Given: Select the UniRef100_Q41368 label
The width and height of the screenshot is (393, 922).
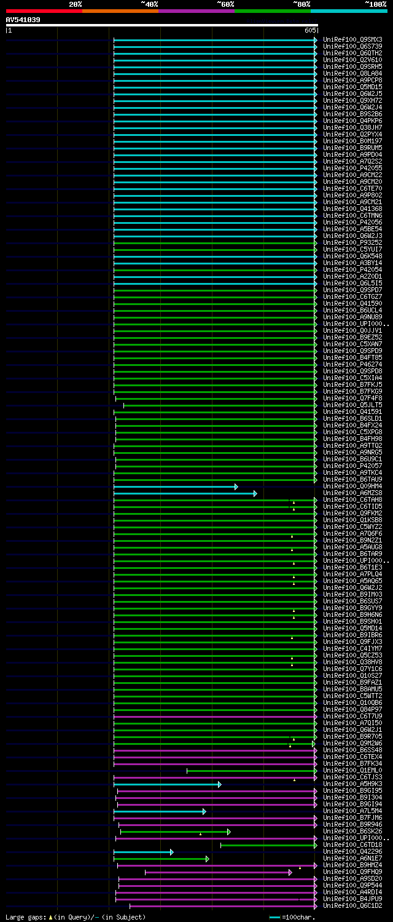Looking at the screenshot, I should point(352,209).
